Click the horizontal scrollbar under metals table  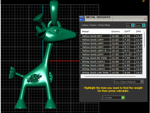coord(110,76)
